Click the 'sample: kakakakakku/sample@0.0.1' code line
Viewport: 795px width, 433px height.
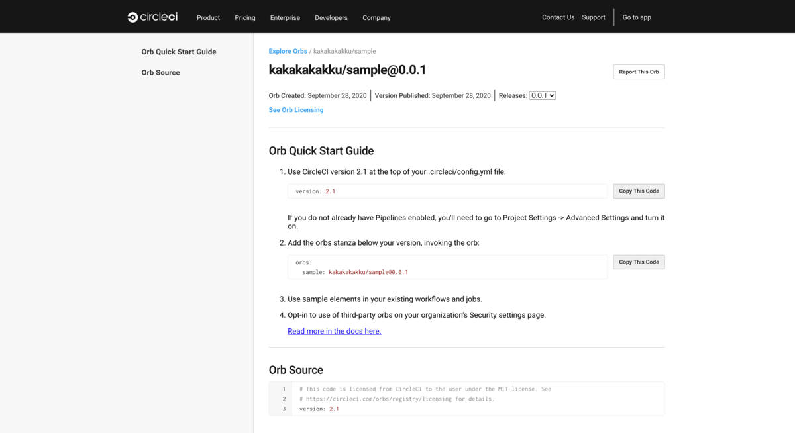pos(355,272)
